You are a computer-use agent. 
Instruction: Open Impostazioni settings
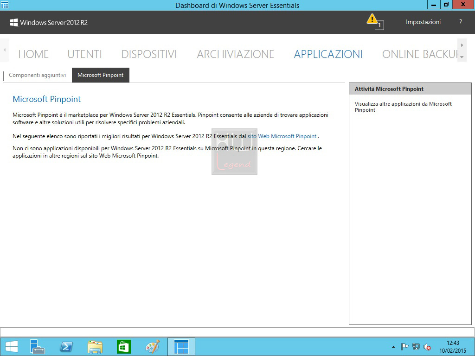(423, 22)
